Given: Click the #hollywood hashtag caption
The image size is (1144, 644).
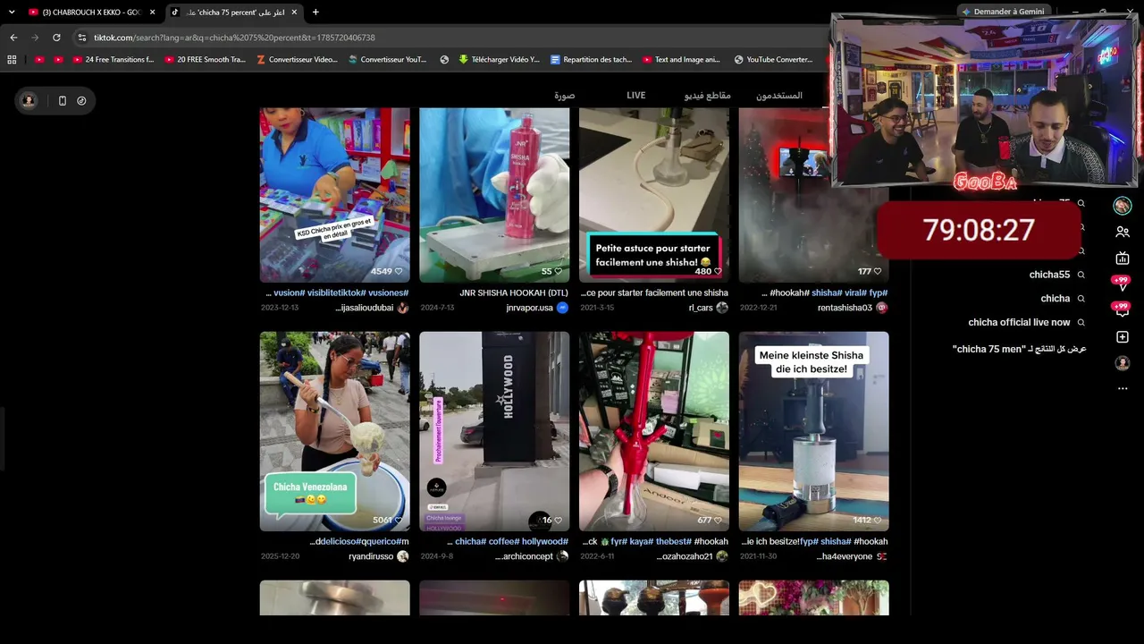Looking at the screenshot, I should [x=545, y=541].
